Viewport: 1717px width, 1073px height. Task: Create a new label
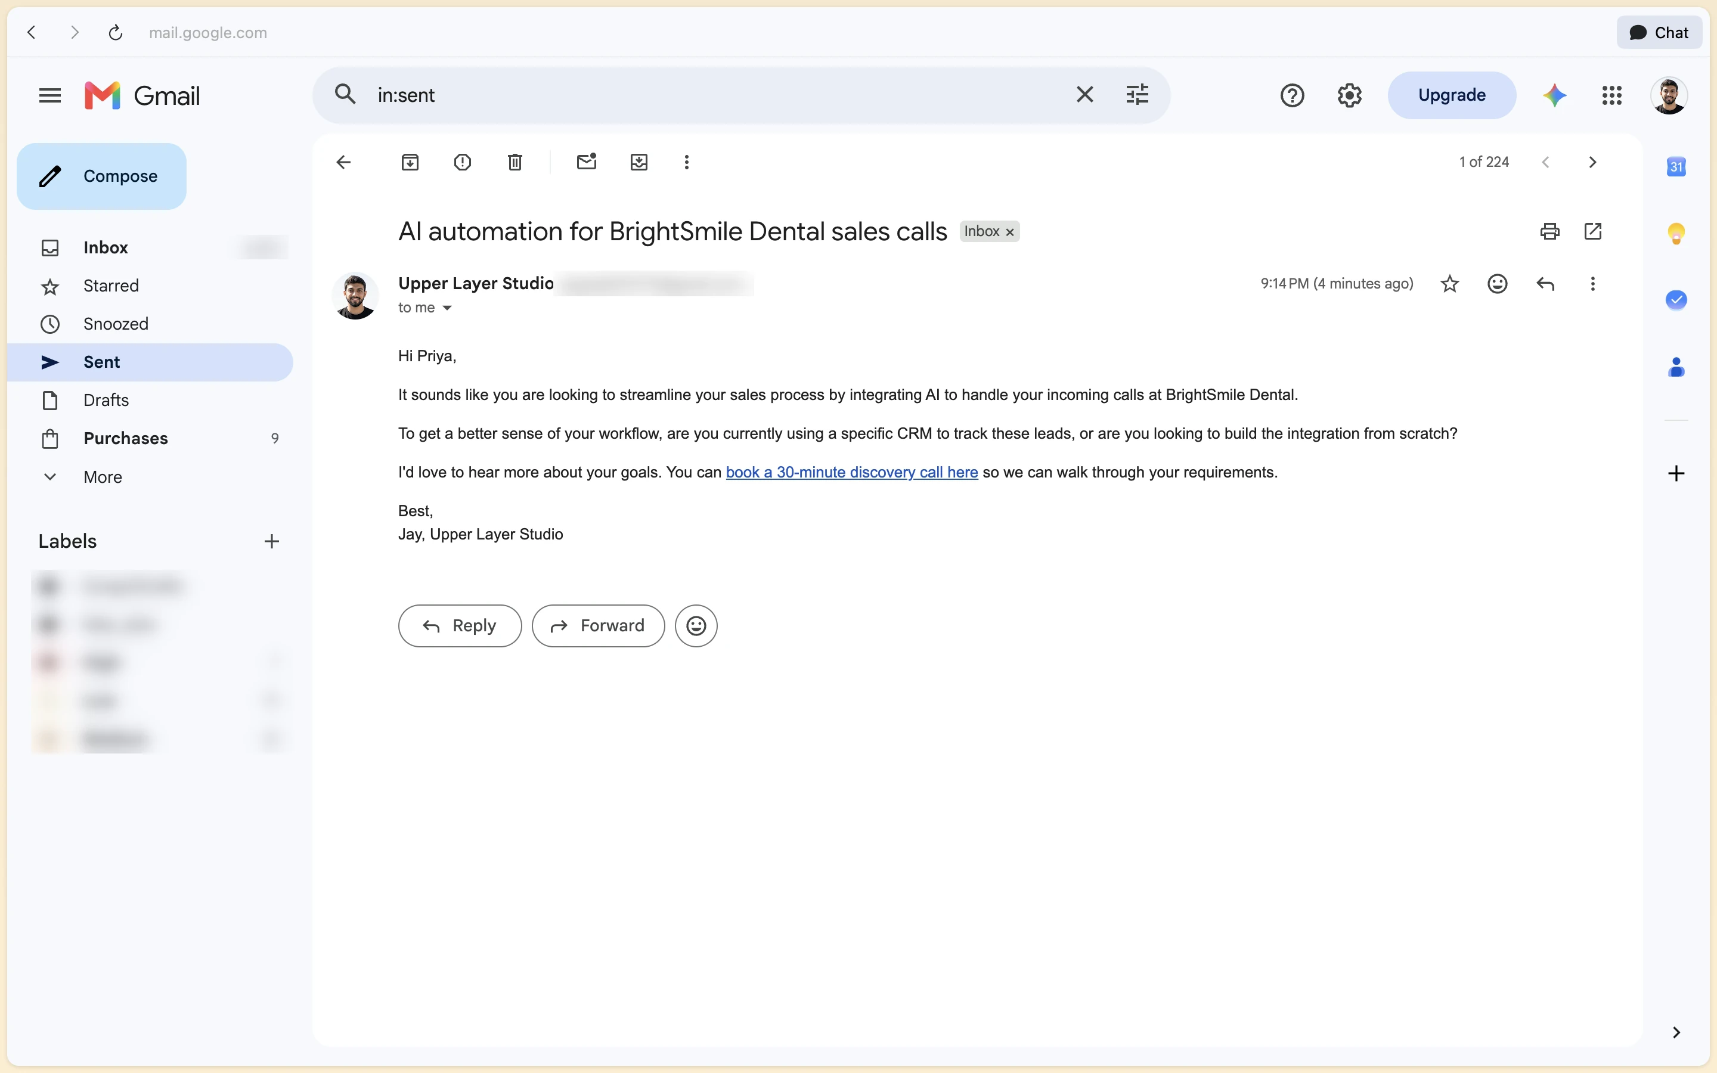coord(272,541)
